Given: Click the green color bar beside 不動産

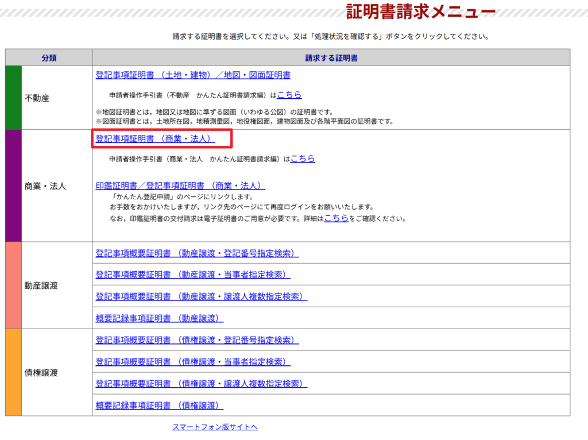Looking at the screenshot, I should click(x=13, y=98).
